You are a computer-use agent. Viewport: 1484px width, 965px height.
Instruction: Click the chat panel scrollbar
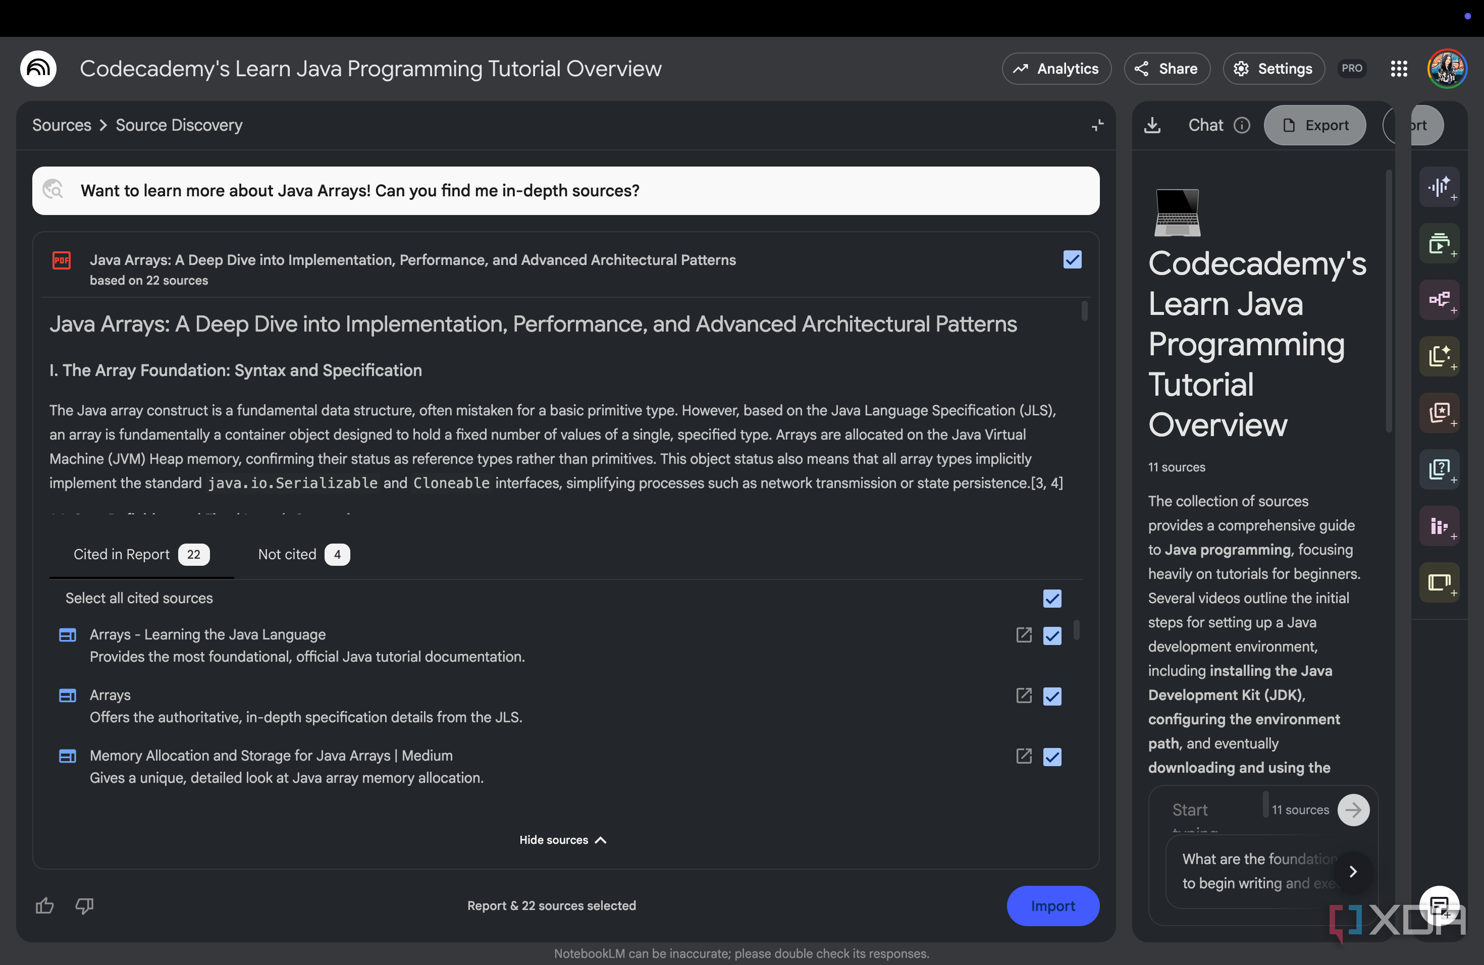pyautogui.click(x=1389, y=301)
